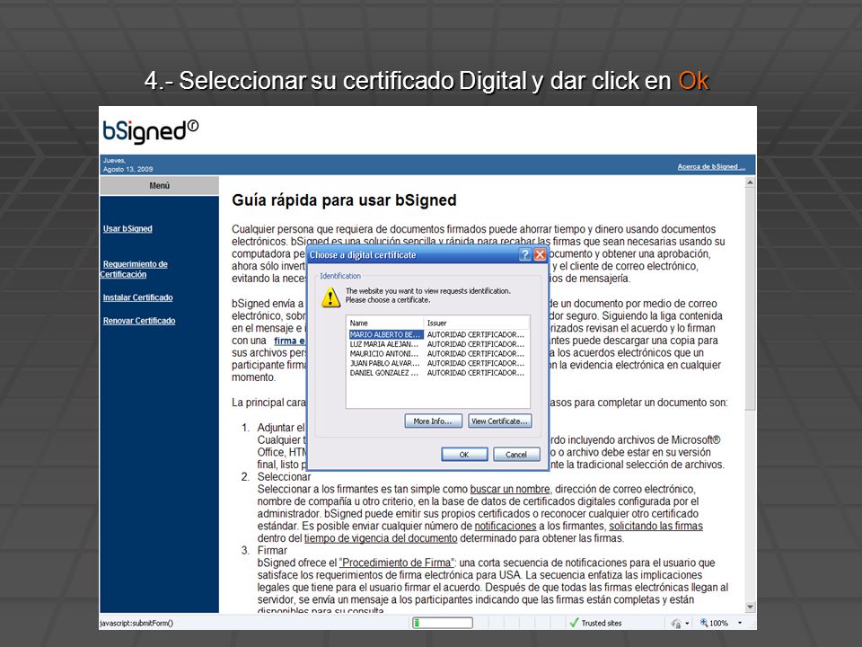
Task: Click the Menú header in the sidebar
Action: pyautogui.click(x=160, y=186)
